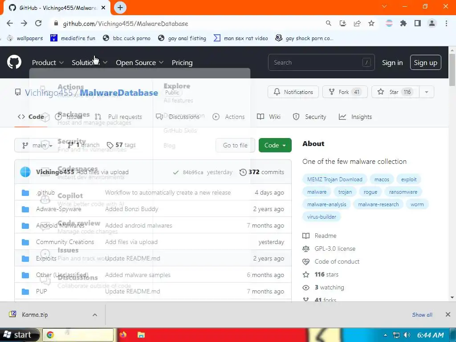Toggle the browser side panel icon
456x342 pixels.
[418, 23]
